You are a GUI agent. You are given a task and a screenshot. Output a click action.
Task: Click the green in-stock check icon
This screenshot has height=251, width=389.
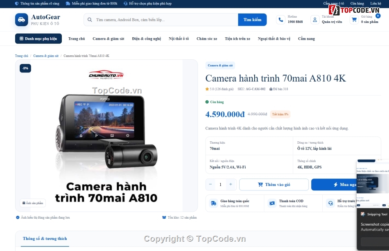(207, 102)
